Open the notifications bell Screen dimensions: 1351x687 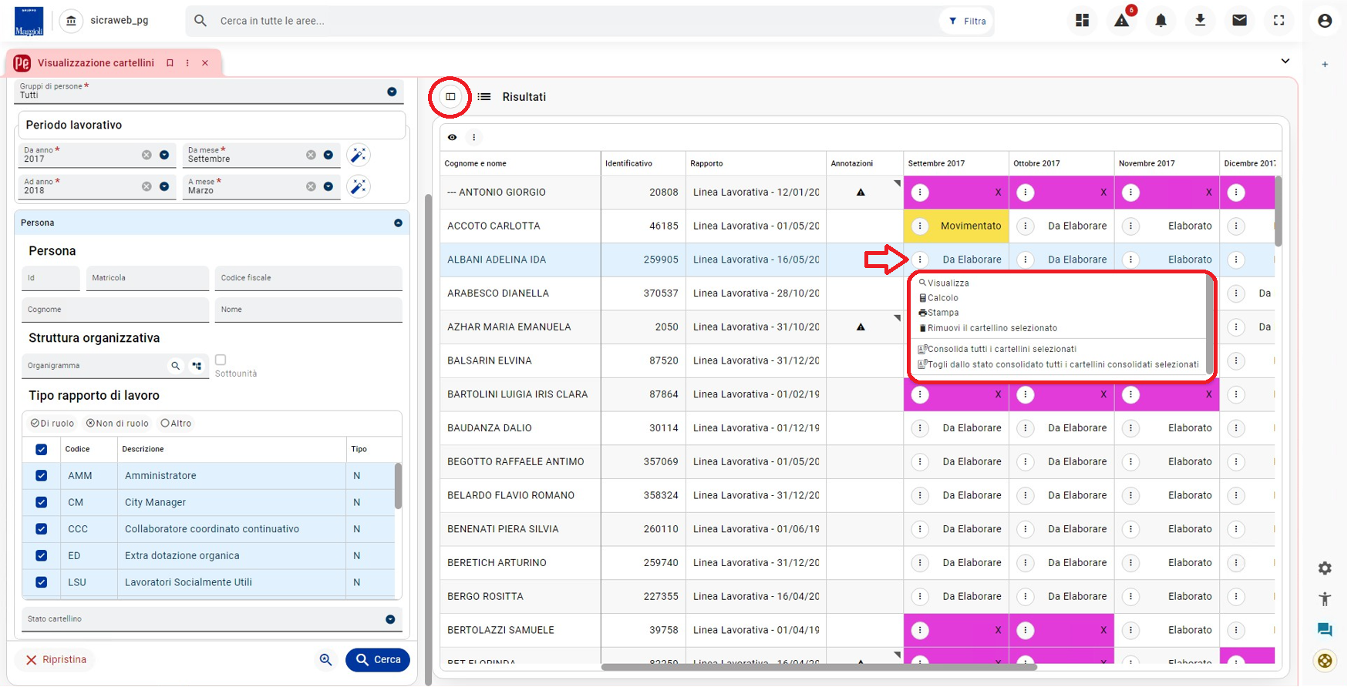coord(1161,21)
